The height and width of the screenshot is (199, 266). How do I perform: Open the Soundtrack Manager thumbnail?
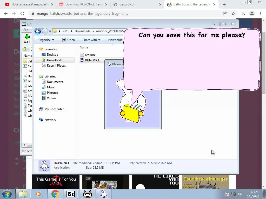[205, 182]
